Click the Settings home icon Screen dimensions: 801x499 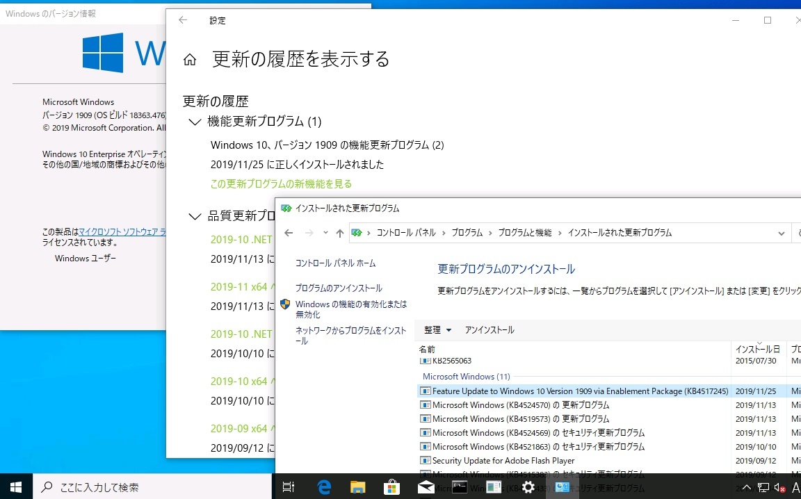pyautogui.click(x=190, y=60)
